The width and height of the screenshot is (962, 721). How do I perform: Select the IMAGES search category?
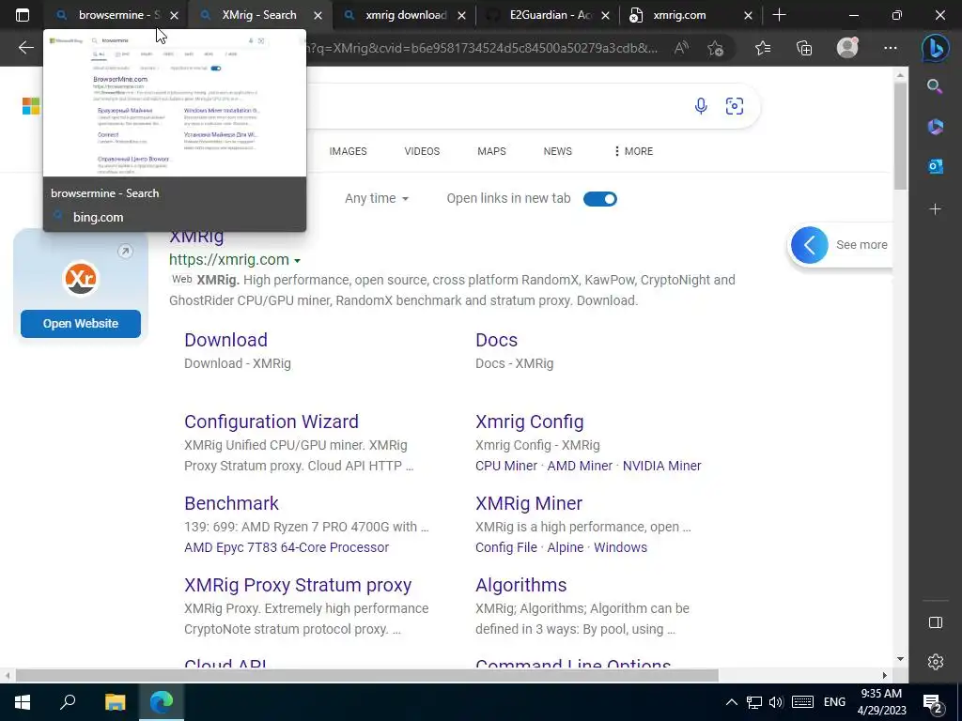[x=348, y=151]
